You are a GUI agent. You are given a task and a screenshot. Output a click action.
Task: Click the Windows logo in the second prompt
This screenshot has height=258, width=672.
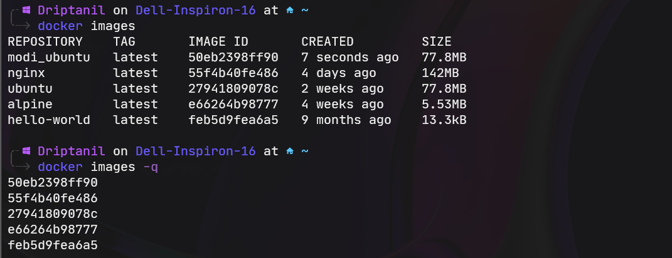[26, 152]
